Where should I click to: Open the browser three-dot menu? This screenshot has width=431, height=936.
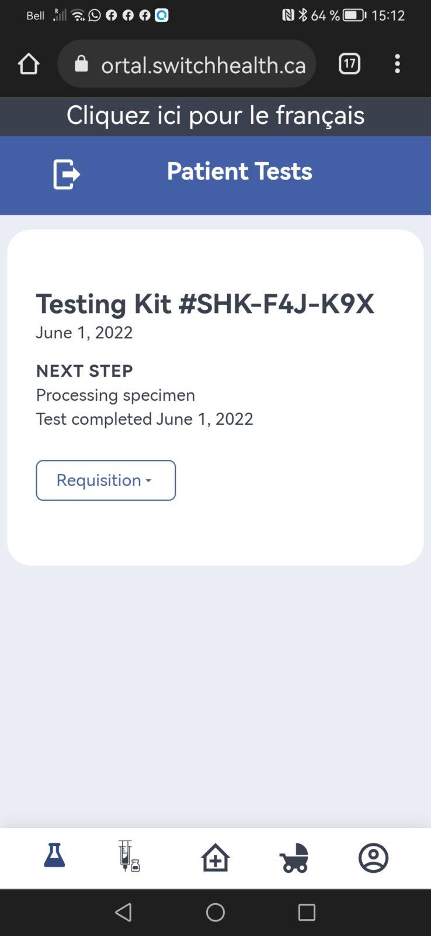tap(397, 64)
